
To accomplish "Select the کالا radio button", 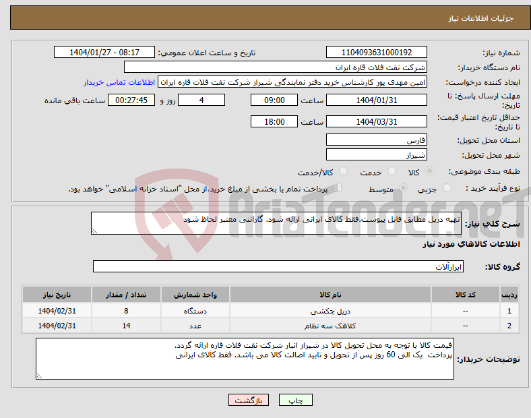I will coord(429,171).
